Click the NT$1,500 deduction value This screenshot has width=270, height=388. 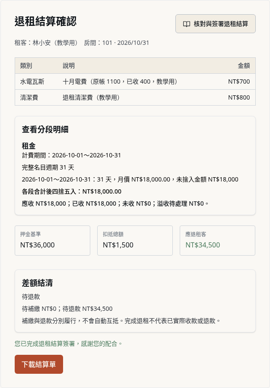click(x=118, y=245)
